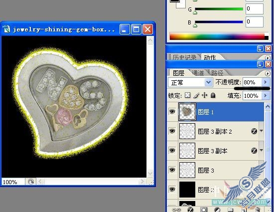Click the green G color slider
The image size is (274, 212).
pyautogui.click(x=219, y=9)
